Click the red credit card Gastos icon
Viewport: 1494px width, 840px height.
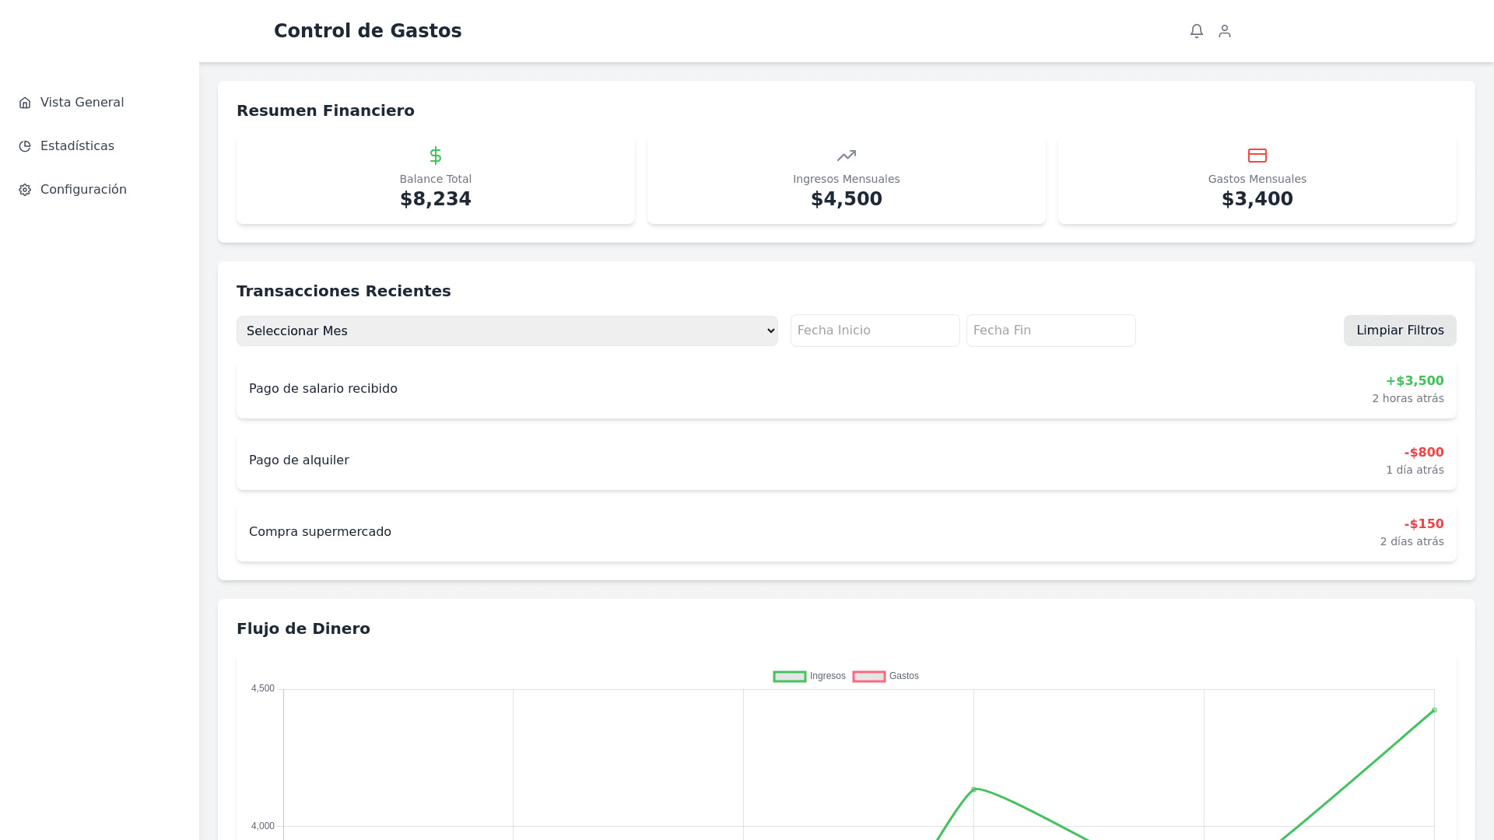(x=1257, y=156)
